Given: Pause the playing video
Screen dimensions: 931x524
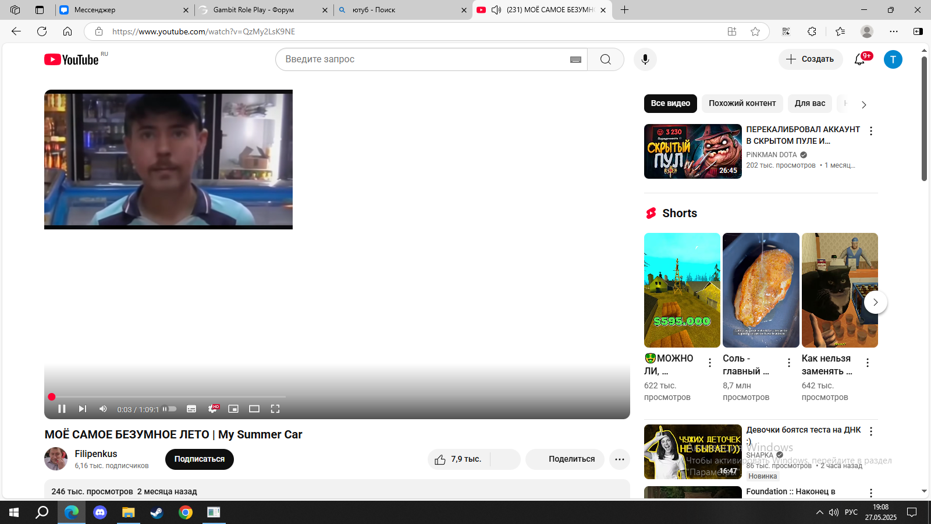Looking at the screenshot, I should point(62,409).
